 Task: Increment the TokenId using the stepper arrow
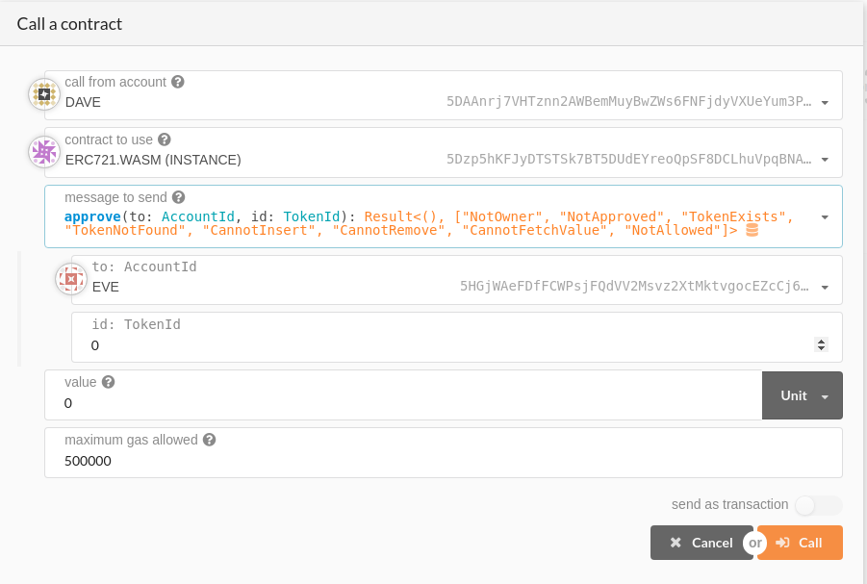click(x=821, y=340)
